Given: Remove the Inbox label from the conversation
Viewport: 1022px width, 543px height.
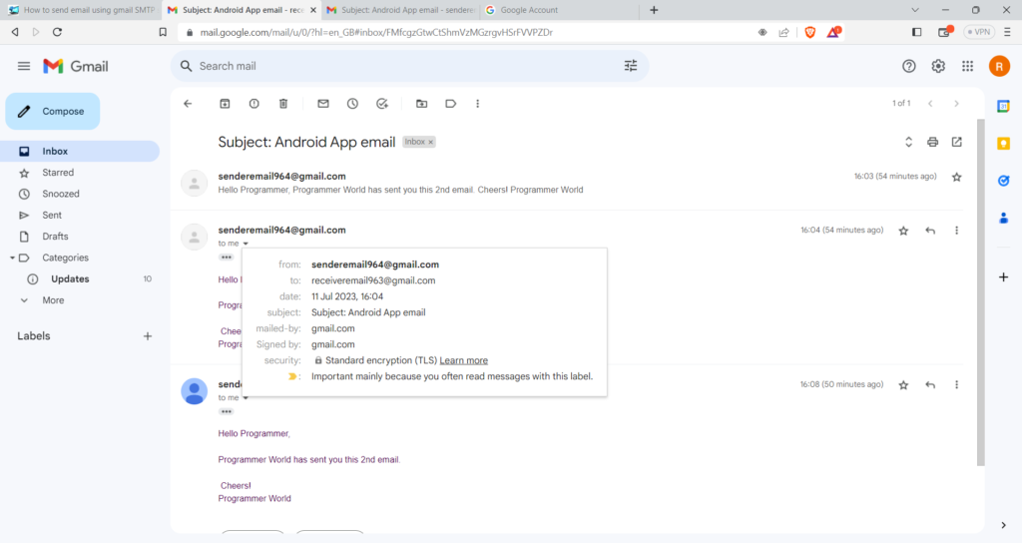Looking at the screenshot, I should click(431, 142).
